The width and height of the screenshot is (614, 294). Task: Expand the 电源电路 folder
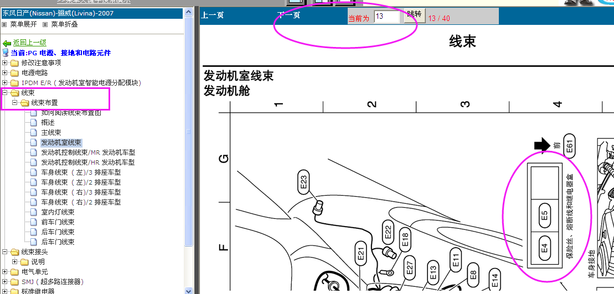point(4,73)
